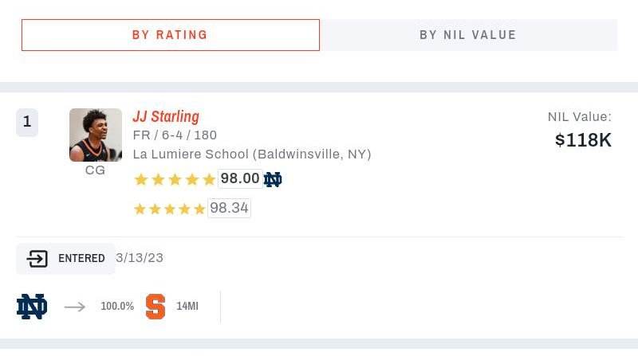Click the ENTERED portal arrow icon
The width and height of the screenshot is (638, 356).
37,259
